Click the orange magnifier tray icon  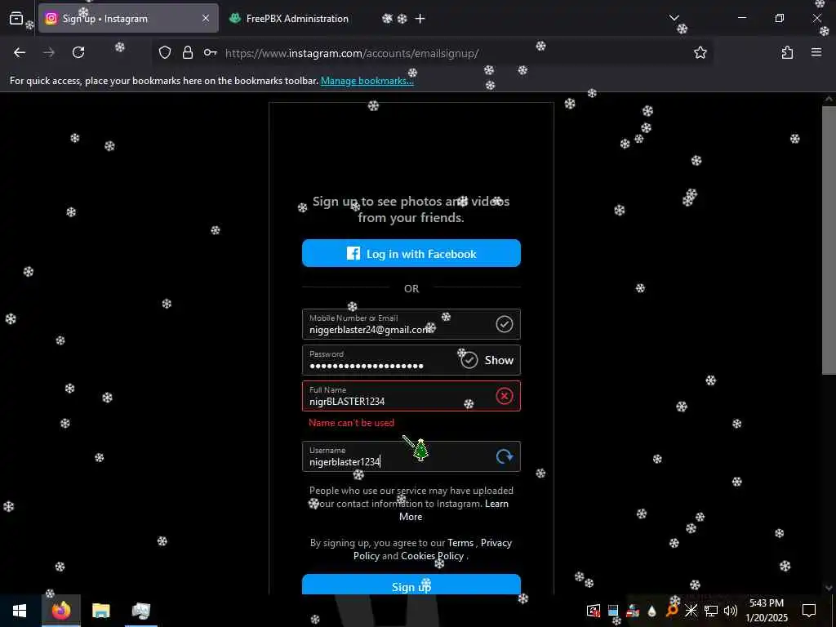(672, 611)
